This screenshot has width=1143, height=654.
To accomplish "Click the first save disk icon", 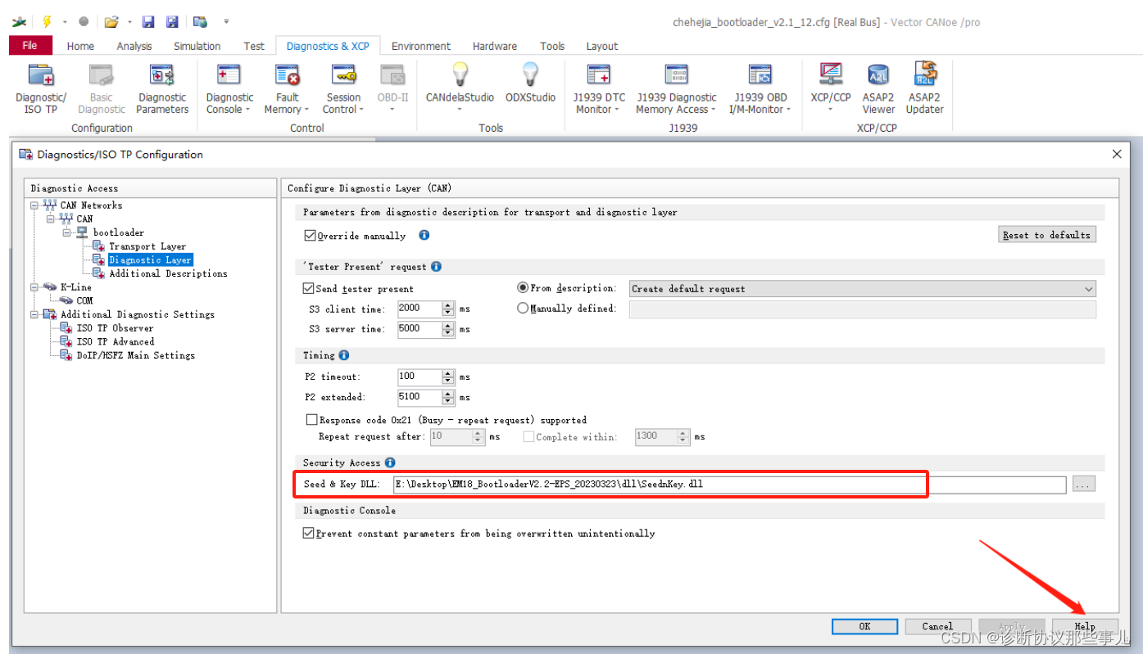I will [148, 21].
